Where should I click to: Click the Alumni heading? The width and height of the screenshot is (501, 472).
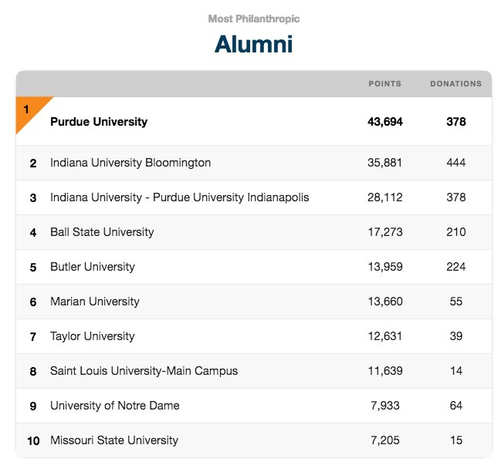point(254,44)
